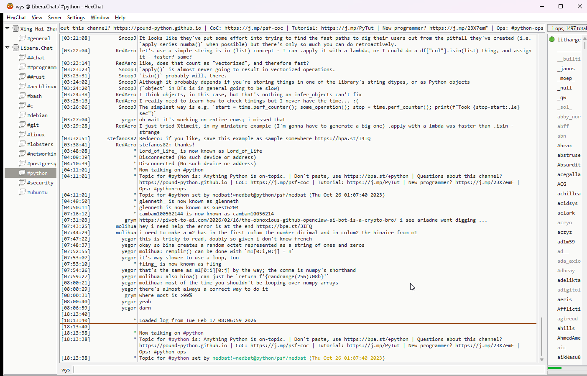Select user aclark in the user list
This screenshot has width=587, height=376.
tap(566, 213)
